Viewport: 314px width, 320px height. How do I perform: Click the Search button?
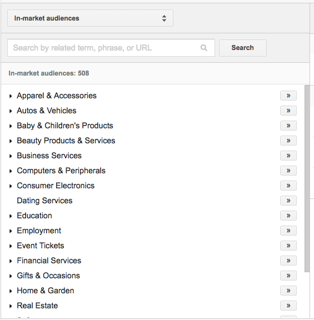(243, 48)
